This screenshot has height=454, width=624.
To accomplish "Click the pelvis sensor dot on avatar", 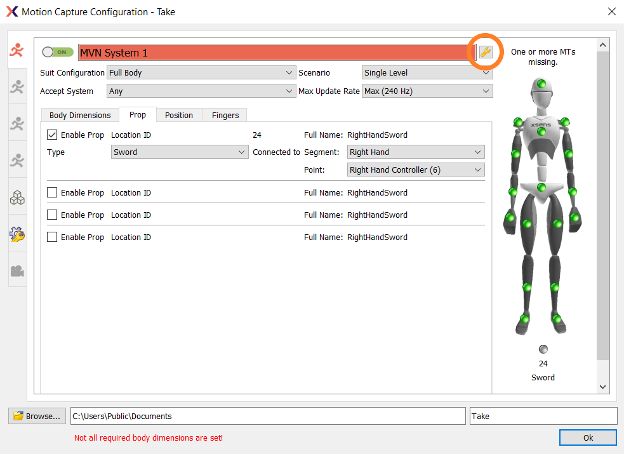I will click(x=541, y=187).
